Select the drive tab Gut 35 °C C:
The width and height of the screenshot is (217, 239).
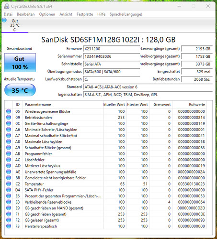tap(15, 25)
